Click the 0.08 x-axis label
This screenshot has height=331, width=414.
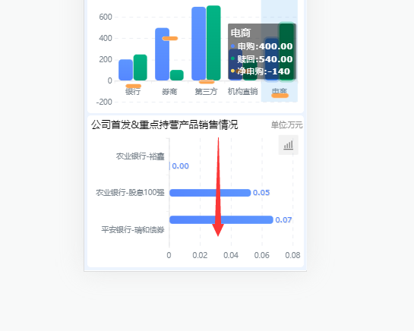(292, 255)
